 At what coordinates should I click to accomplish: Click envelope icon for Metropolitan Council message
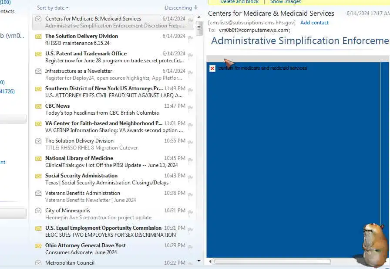tap(38, 262)
